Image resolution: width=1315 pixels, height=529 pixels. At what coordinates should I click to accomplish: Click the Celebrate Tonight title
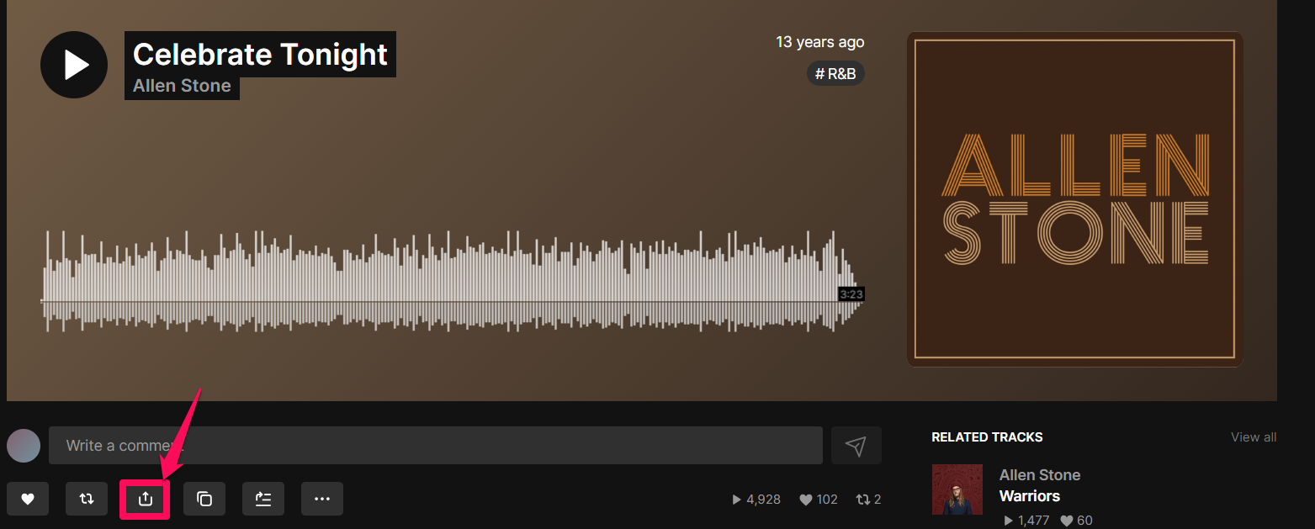(260, 55)
